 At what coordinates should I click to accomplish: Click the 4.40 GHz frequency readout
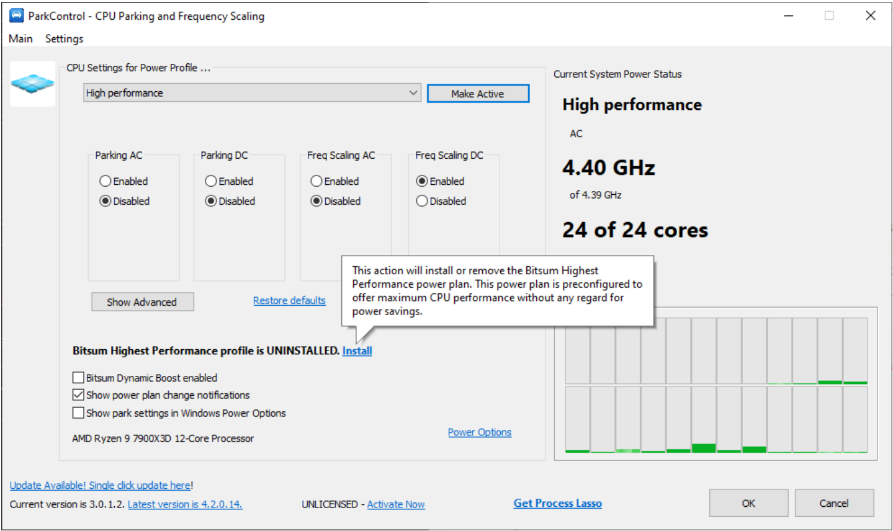click(x=609, y=167)
